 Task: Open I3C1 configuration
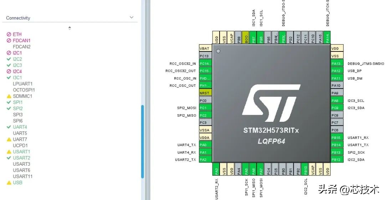17,77
